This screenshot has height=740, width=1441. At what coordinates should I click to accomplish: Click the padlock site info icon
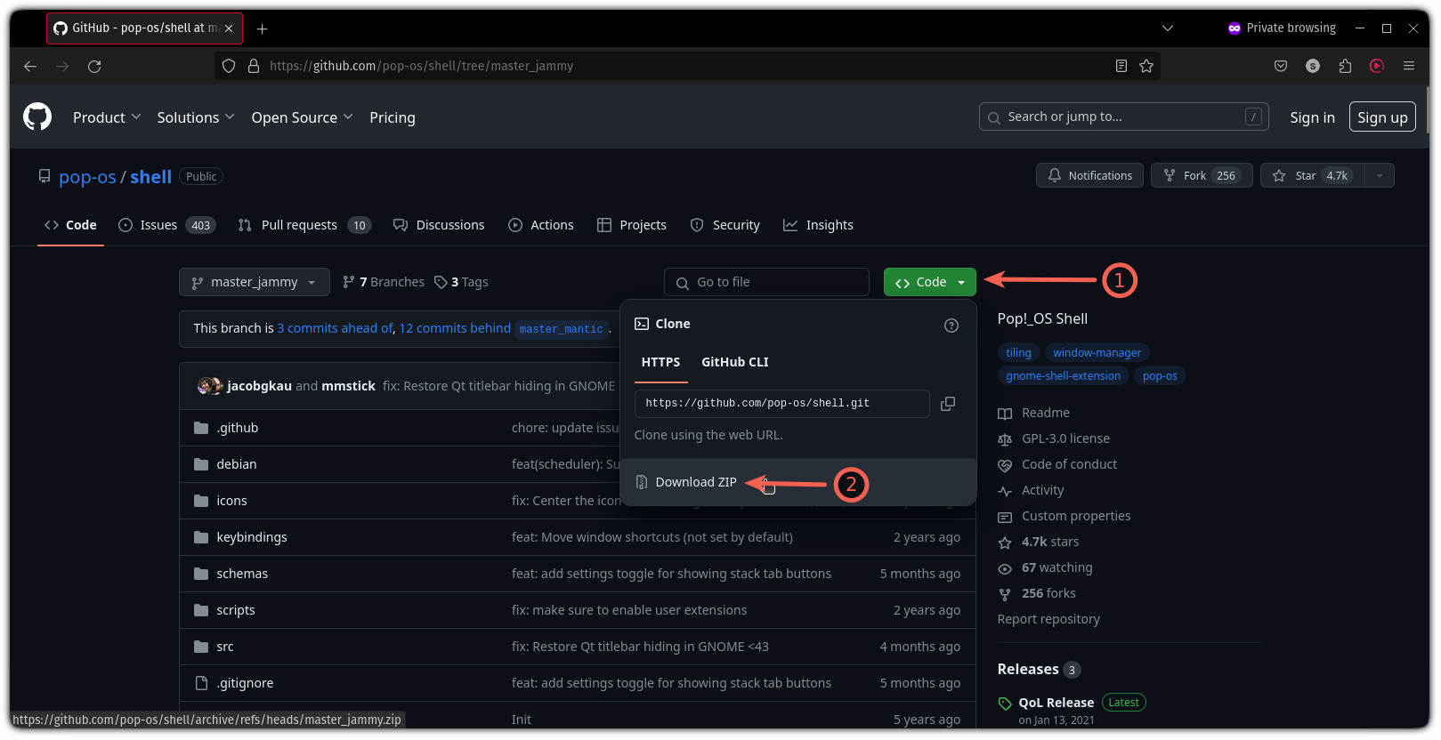[254, 66]
